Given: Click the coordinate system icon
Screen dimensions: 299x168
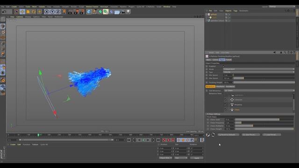Looking at the screenshot, I should click(64, 12).
